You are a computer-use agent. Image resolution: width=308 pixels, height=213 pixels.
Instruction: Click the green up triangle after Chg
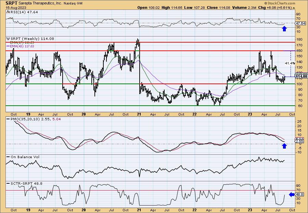coord(294,8)
